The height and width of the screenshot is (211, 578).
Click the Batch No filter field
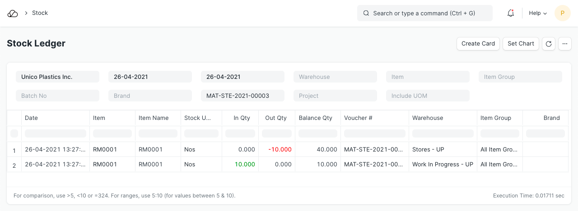coord(57,96)
